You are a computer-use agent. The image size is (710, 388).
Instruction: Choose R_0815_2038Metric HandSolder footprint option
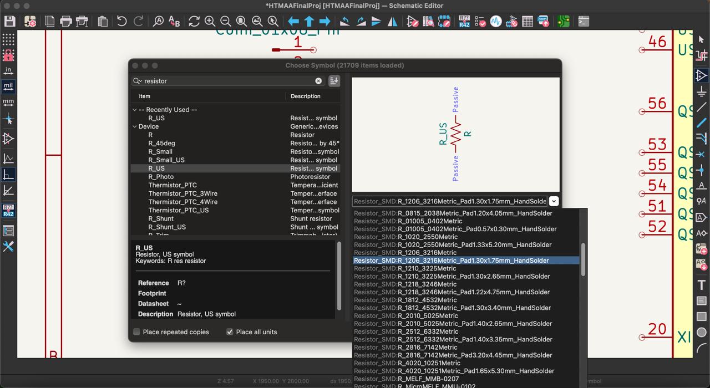point(453,213)
